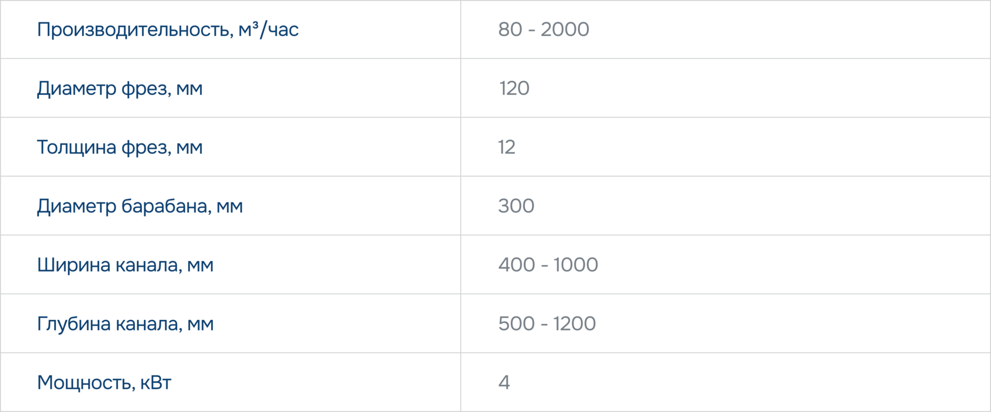991x412 pixels.
Task: Select the channel depth value "500 - 1200"
Action: coord(547,324)
